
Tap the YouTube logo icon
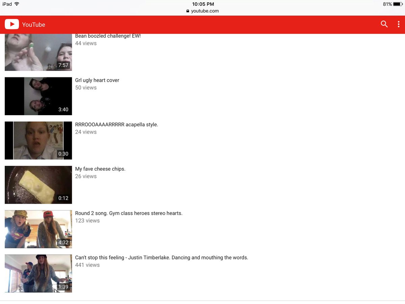12,24
